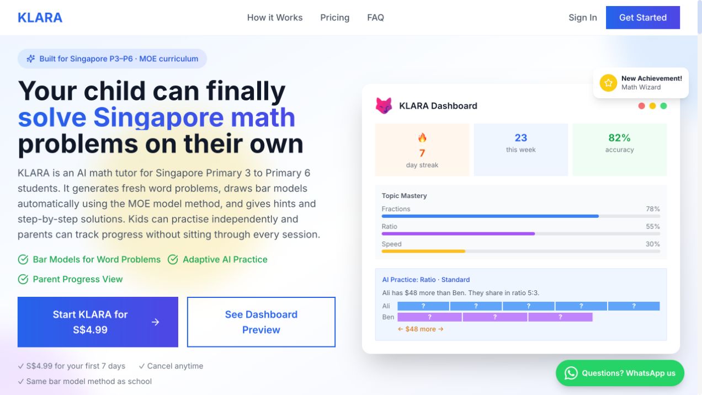Image resolution: width=702 pixels, height=395 pixels.
Task: Click the 55% Ratio value
Action: tap(653, 227)
